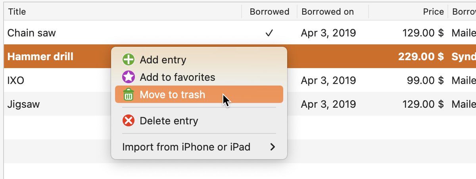Sort by the Borrowed column header
The image size is (476, 179).
click(x=269, y=11)
